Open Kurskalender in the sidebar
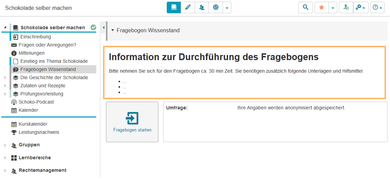 coord(33,124)
